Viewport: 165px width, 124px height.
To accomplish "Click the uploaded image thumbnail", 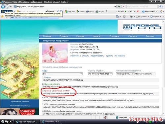I will coord(55,53).
